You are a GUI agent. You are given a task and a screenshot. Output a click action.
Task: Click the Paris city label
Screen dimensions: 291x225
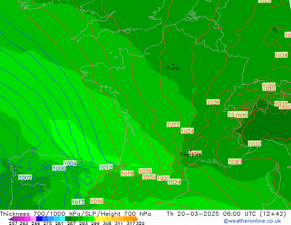point(173,68)
